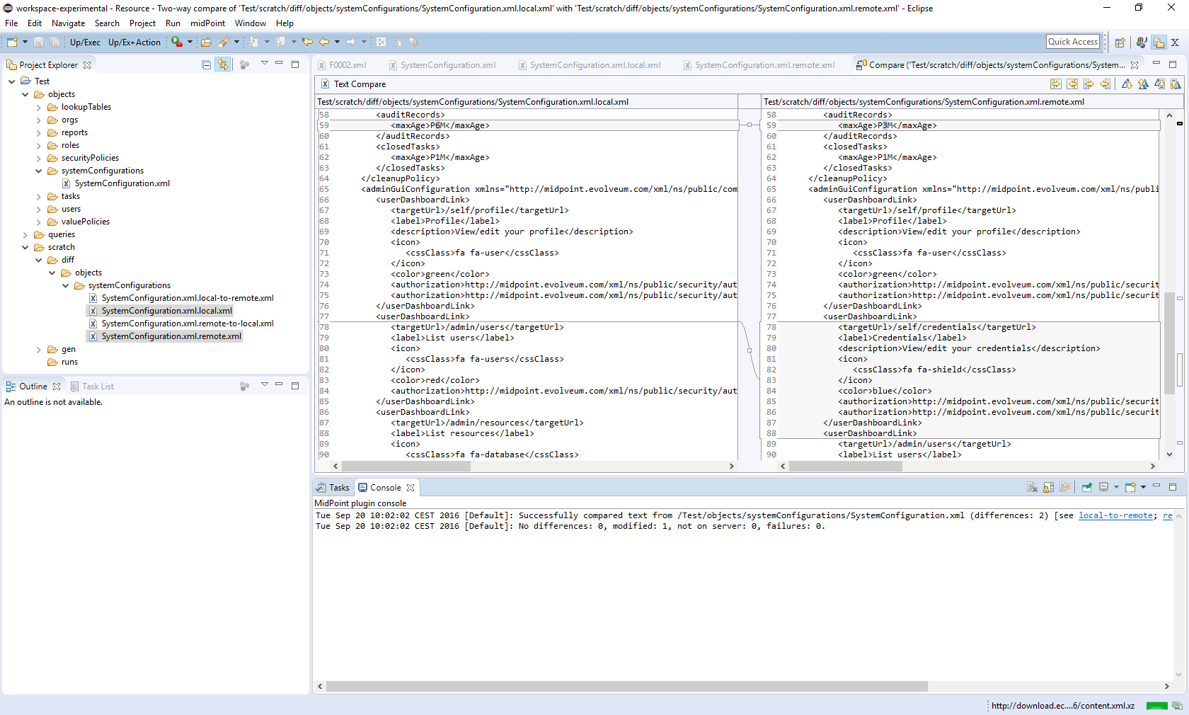Click the Pin Console icon
Screen dimensions: 1189x715
pyautogui.click(x=1086, y=487)
